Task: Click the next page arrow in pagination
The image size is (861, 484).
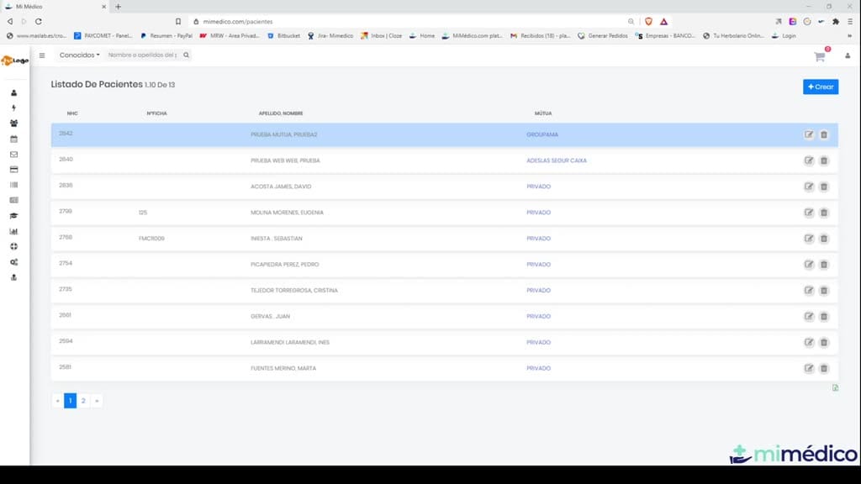Action: click(97, 401)
